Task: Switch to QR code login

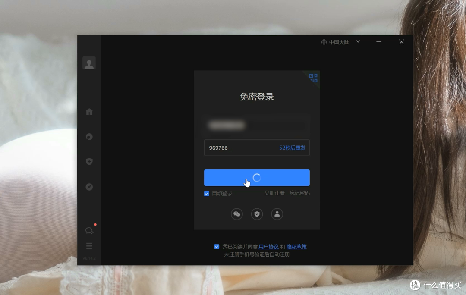Action: pyautogui.click(x=313, y=78)
